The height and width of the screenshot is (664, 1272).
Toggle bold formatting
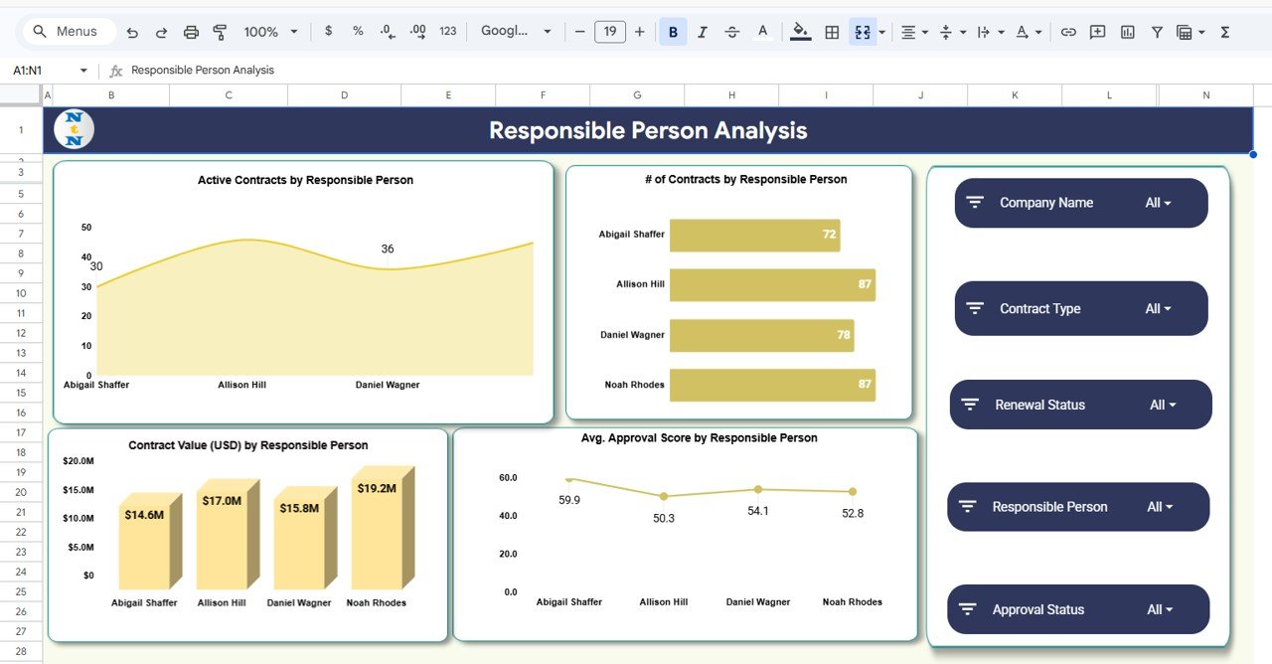tap(673, 31)
